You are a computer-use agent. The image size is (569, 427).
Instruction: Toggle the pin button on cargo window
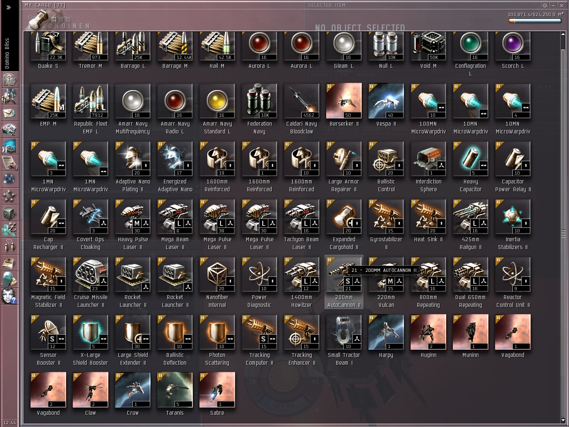pos(545,5)
